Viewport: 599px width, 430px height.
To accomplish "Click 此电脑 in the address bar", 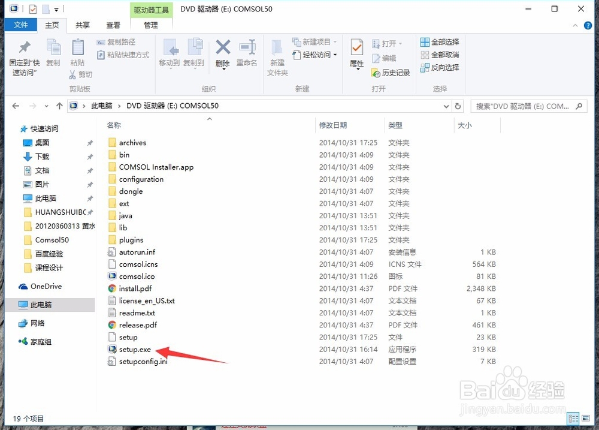I will click(x=102, y=106).
